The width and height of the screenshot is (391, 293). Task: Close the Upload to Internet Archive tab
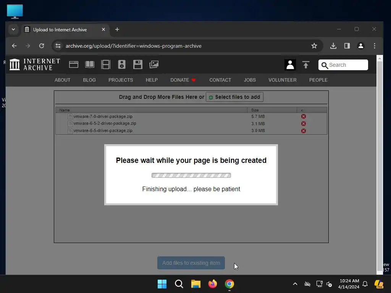(103, 29)
